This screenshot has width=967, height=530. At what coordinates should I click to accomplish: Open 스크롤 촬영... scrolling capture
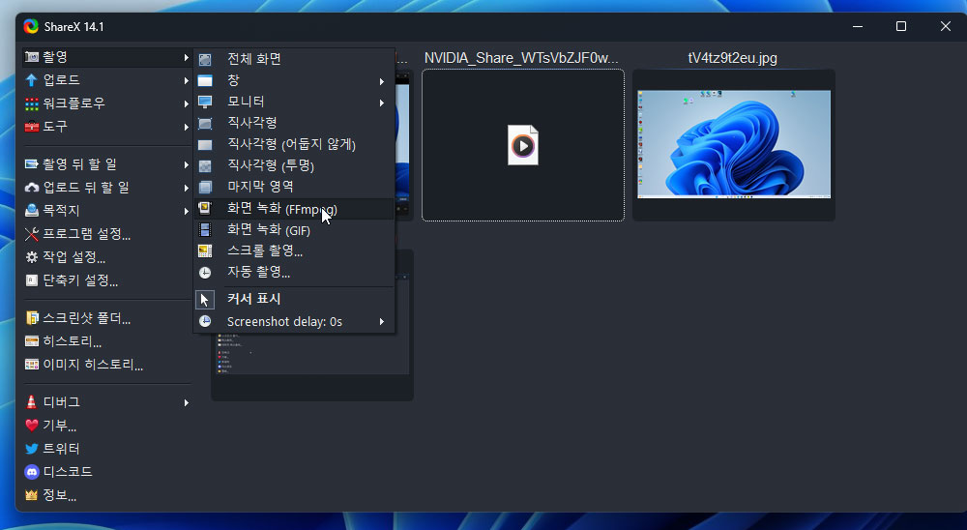coord(294,251)
